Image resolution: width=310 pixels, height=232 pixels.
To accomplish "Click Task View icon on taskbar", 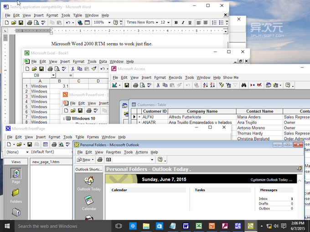I will pos(119,226).
